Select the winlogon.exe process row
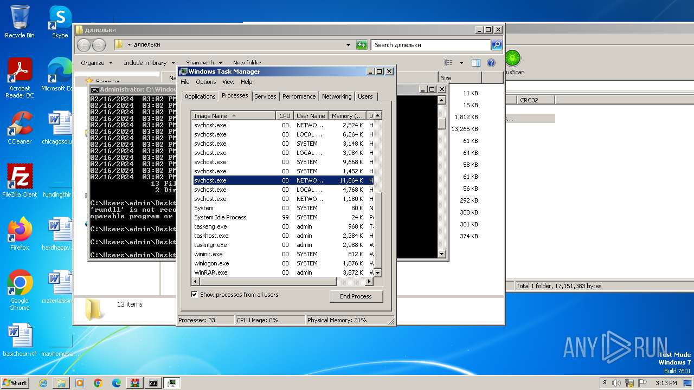 coord(283,263)
